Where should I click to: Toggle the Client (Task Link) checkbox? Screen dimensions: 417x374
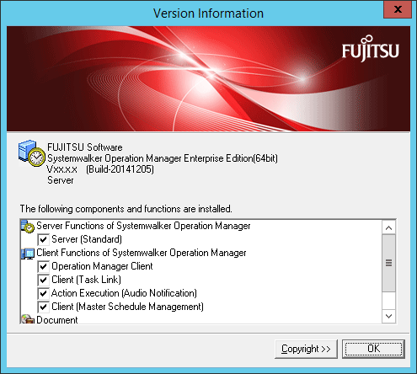click(43, 280)
